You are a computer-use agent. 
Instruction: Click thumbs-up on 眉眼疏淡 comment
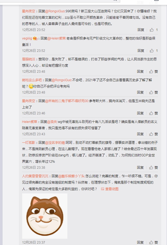coord(153,72)
